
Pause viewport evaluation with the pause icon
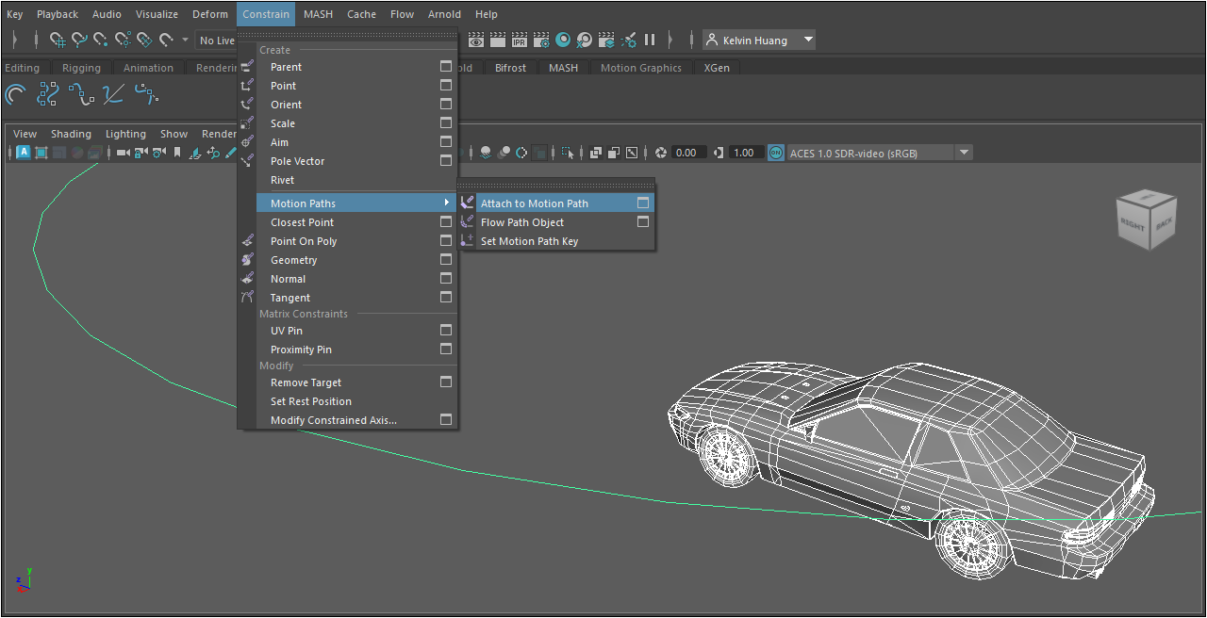pyautogui.click(x=650, y=41)
